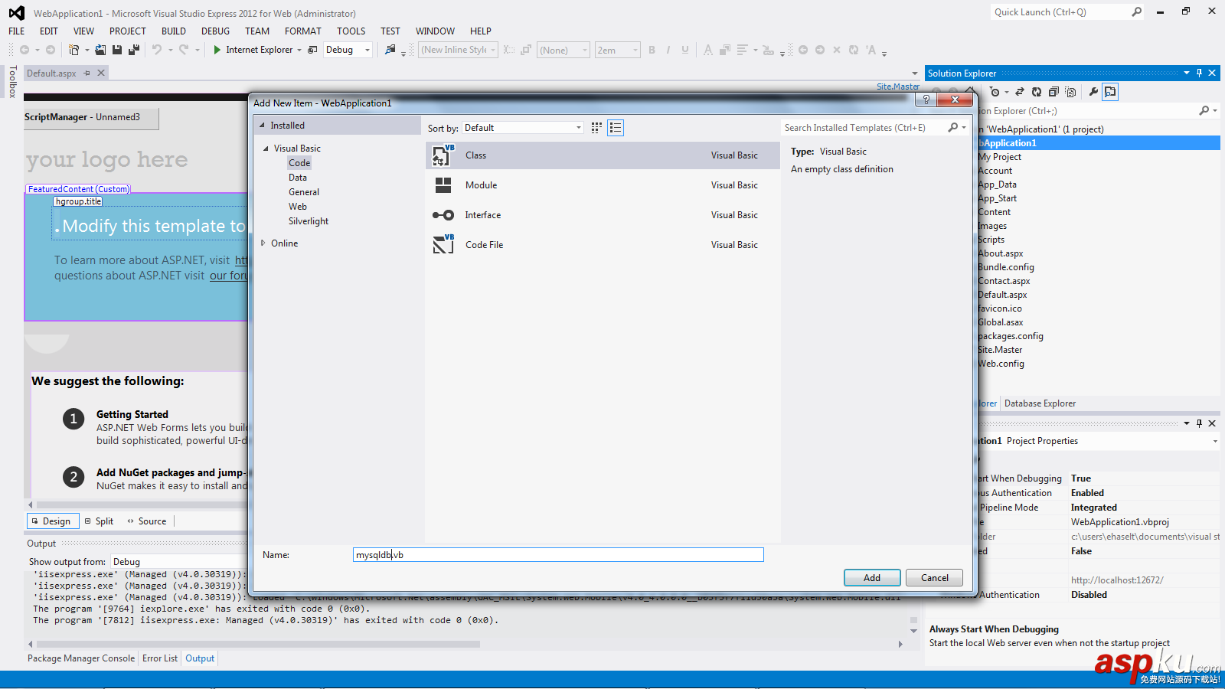Switch to Source view tab
Viewport: 1225px width, 689px height.
147,521
